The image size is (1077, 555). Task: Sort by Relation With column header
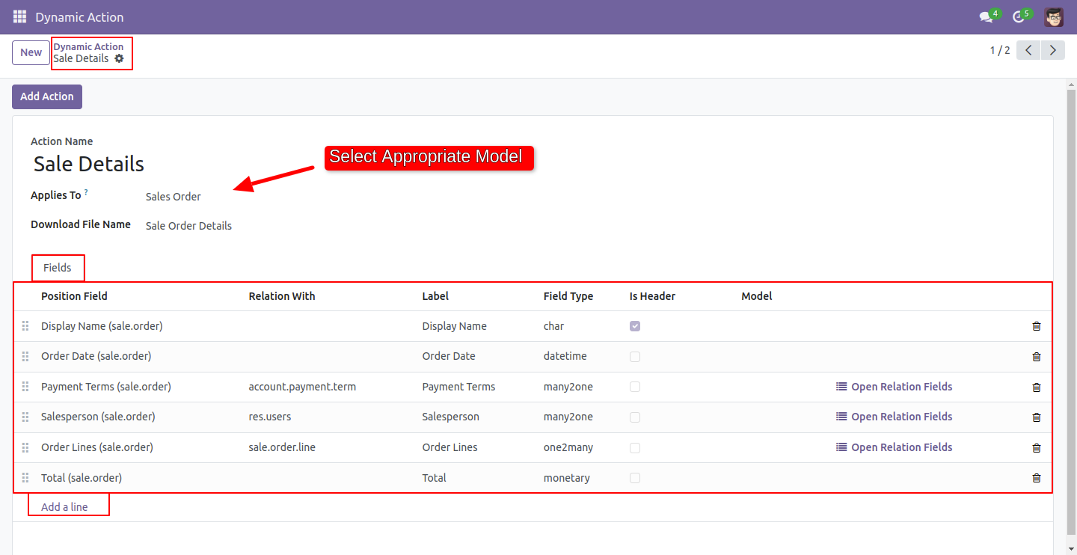282,296
